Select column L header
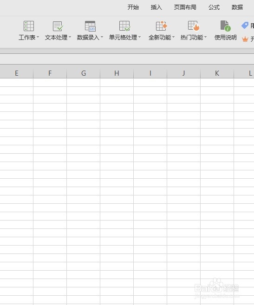Viewport: 254px width, 305px height. pos(244,73)
